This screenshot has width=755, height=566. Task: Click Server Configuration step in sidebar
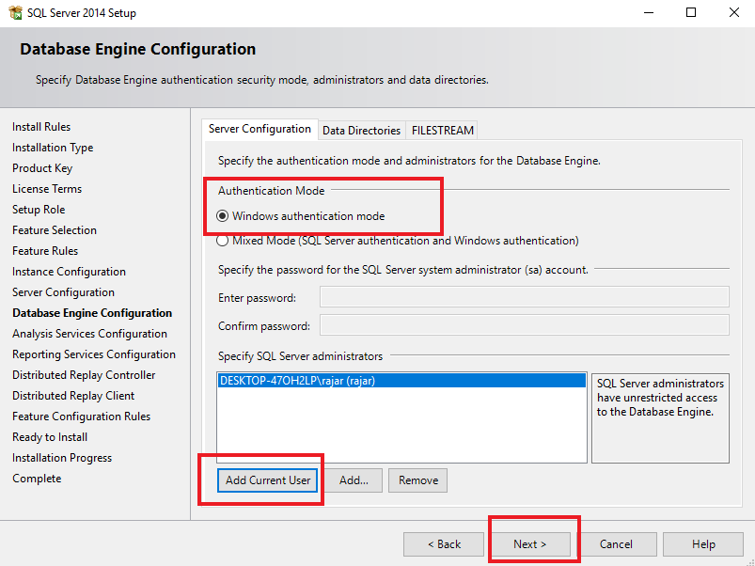click(x=64, y=292)
